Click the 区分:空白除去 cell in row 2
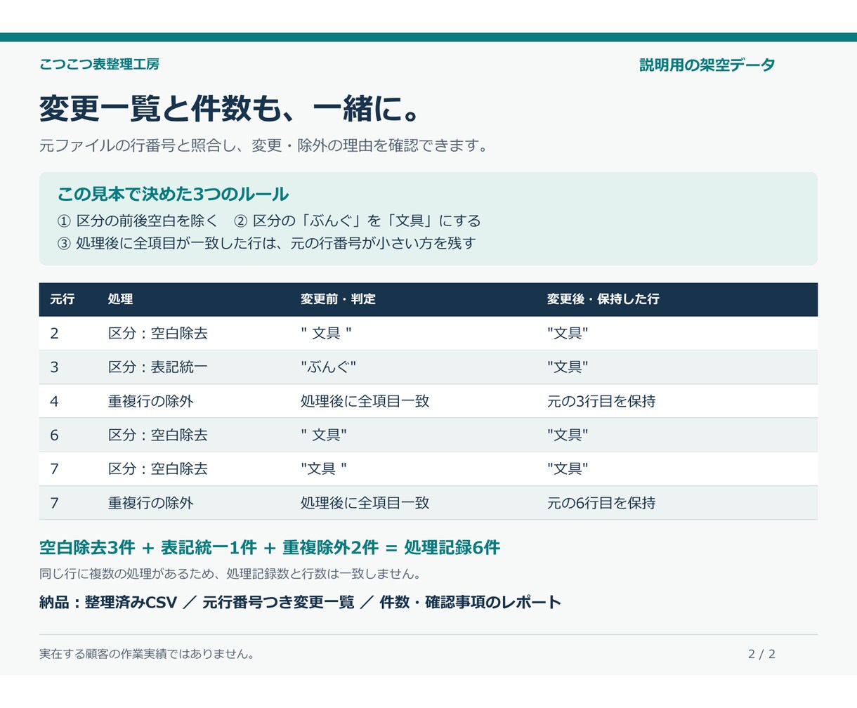 (158, 334)
